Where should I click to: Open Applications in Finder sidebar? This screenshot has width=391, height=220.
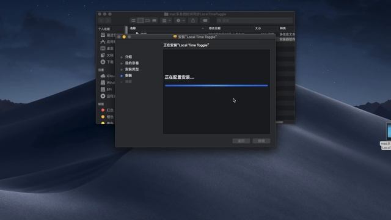point(108,42)
